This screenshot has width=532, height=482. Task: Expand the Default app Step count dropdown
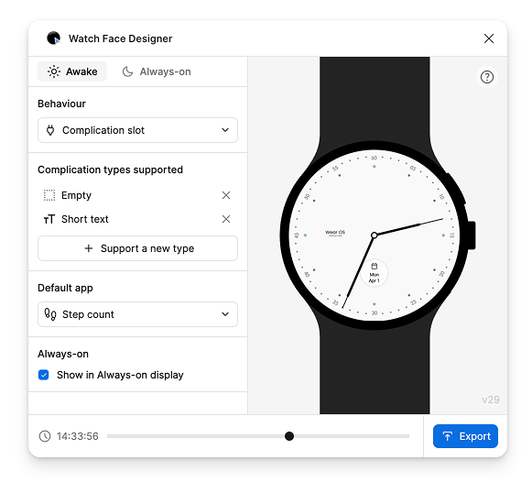click(137, 314)
